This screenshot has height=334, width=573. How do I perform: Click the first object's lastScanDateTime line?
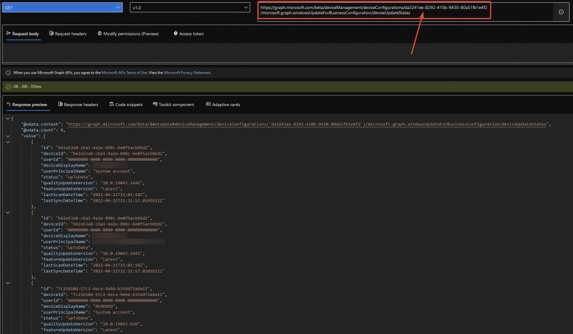[x=94, y=195]
